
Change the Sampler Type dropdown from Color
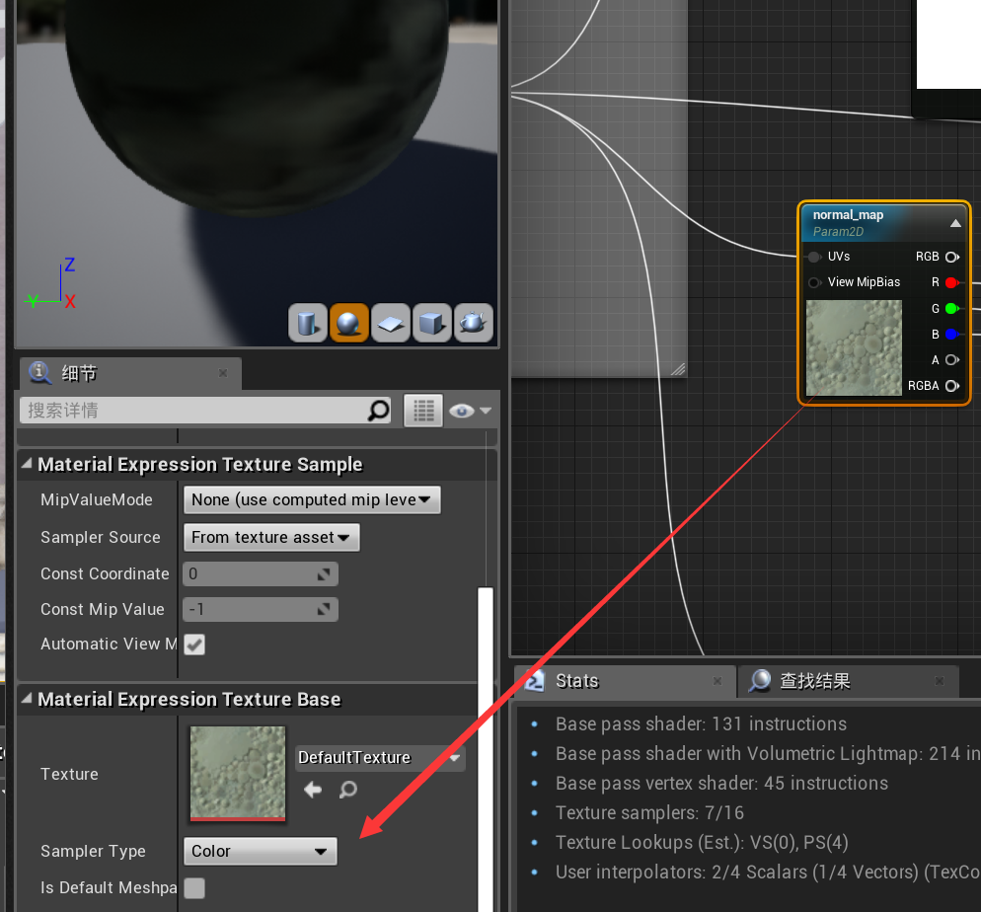pos(260,851)
